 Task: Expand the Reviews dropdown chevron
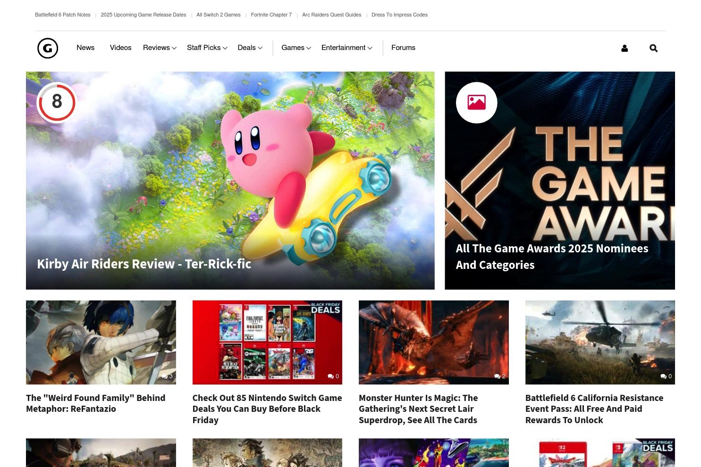click(x=174, y=48)
